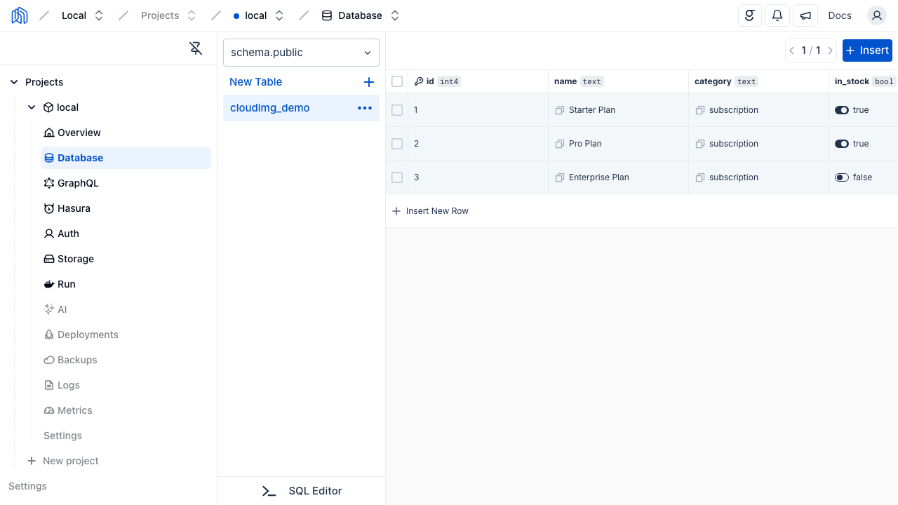Open Deployments in the sidebar
The height and width of the screenshot is (505, 898).
pos(126,335)
